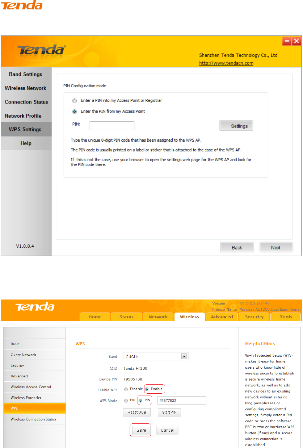Image resolution: width=303 pixels, height=448 pixels.
Task: Click the Tenda logo in the router page header
Action: 35,307
